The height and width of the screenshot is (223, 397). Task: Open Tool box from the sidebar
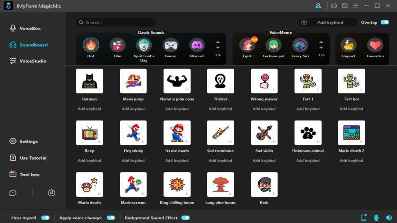click(24, 175)
